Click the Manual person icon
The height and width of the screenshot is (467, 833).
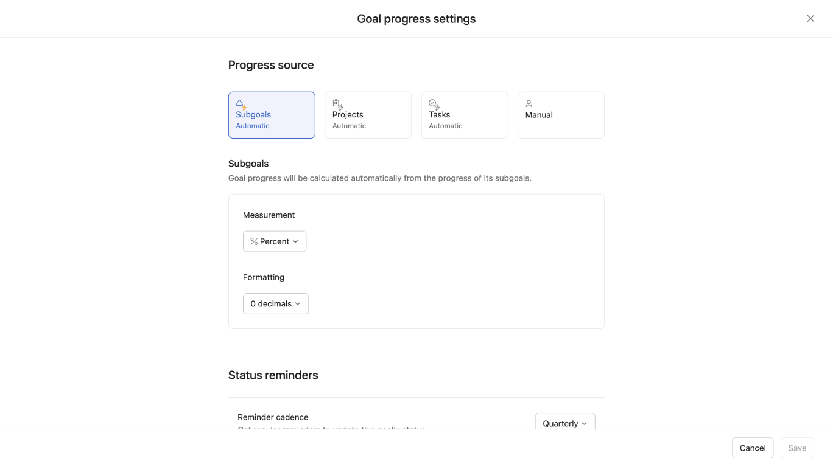529,103
